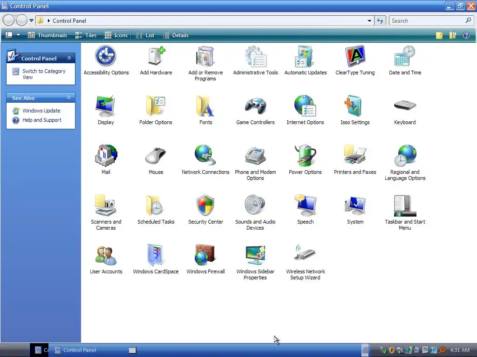Launch ClearType Tuning
The width and height of the screenshot is (477, 357).
(x=355, y=60)
